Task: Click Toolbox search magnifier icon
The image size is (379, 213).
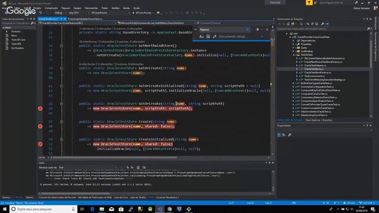Action: [x=32, y=23]
